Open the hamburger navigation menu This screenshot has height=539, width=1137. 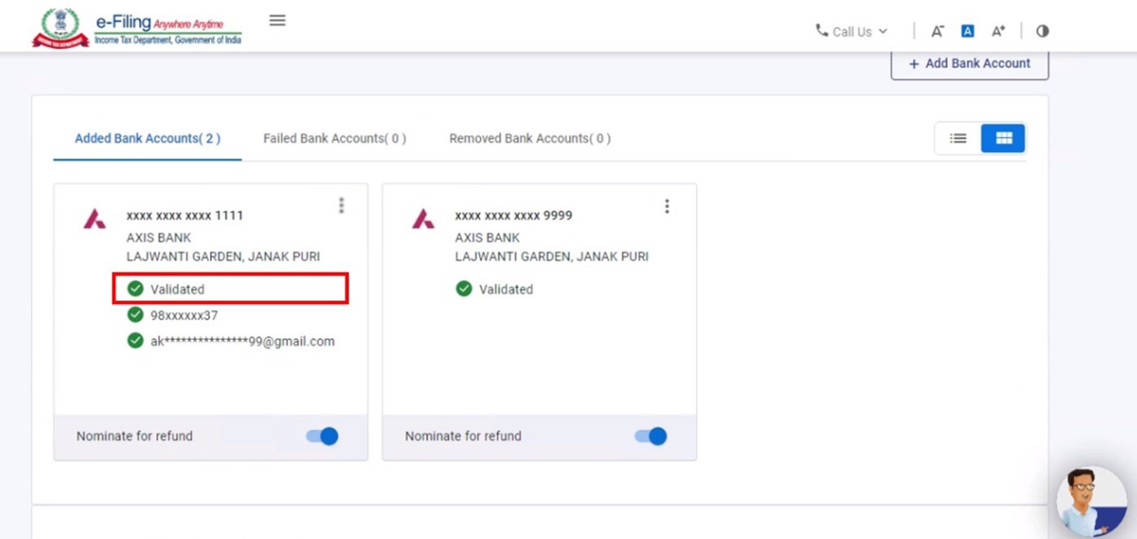(x=278, y=20)
